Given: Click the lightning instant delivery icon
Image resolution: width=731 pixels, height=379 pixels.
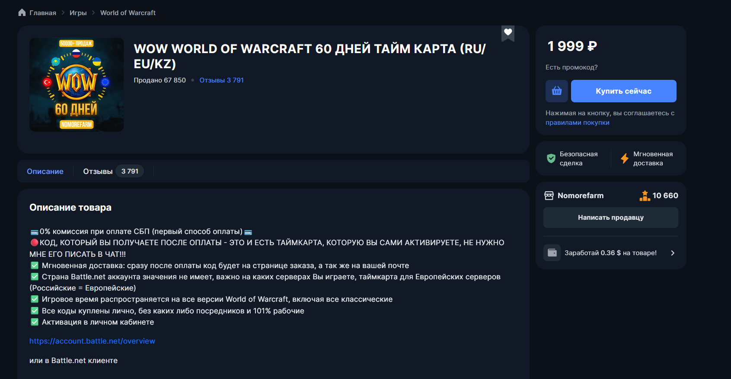Looking at the screenshot, I should tap(625, 158).
